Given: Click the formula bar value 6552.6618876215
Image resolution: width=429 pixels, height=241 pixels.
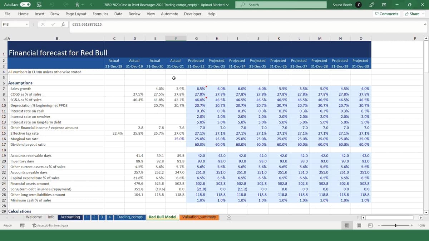Looking at the screenshot, I should [87, 24].
